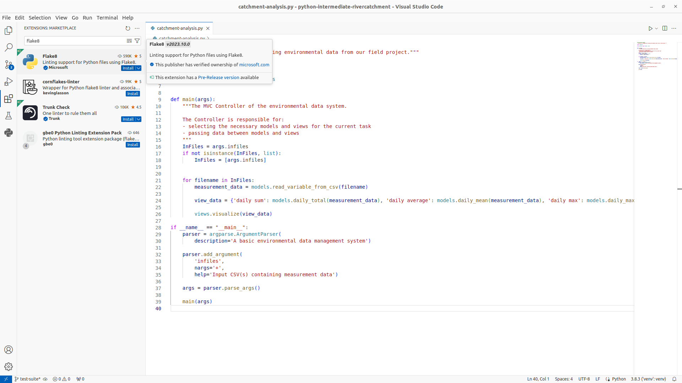Viewport: 682px width, 383px height.
Task: Install the Flake8 extension
Action: (x=128, y=68)
